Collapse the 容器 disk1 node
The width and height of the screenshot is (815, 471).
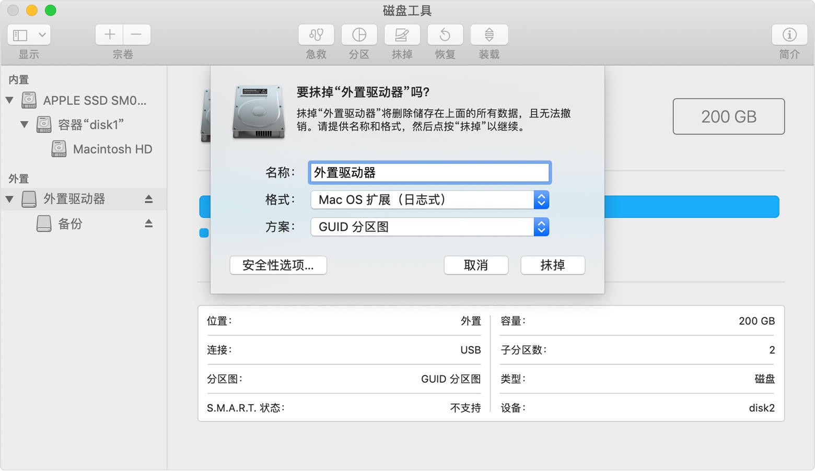(25, 124)
